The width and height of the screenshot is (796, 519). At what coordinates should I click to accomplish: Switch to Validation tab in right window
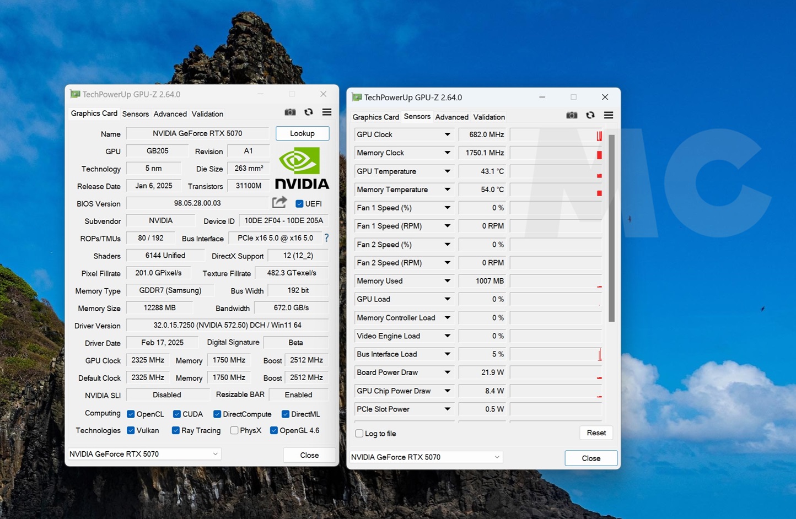click(x=489, y=117)
